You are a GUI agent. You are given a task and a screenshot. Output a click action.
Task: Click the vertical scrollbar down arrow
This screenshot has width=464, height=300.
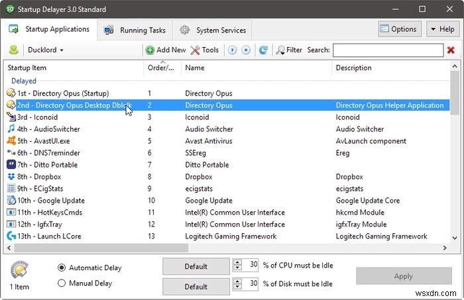pyautogui.click(x=455, y=238)
